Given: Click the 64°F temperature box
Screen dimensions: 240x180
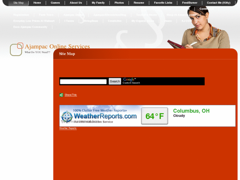Looking at the screenshot, I should pos(154,116).
